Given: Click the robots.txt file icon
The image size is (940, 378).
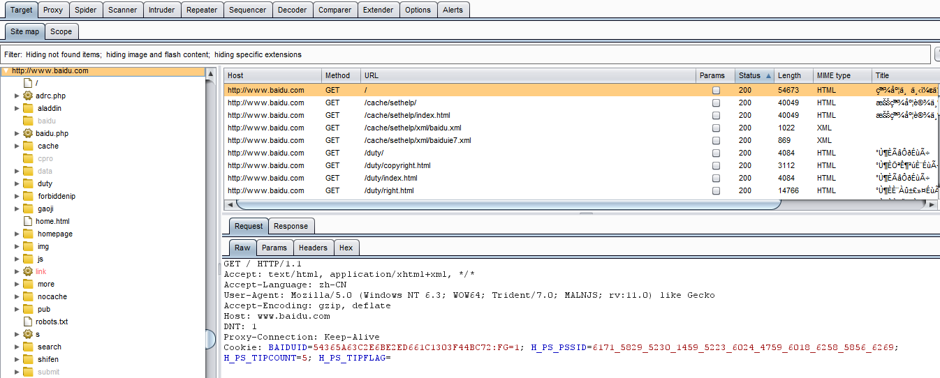Looking at the screenshot, I should 28,322.
